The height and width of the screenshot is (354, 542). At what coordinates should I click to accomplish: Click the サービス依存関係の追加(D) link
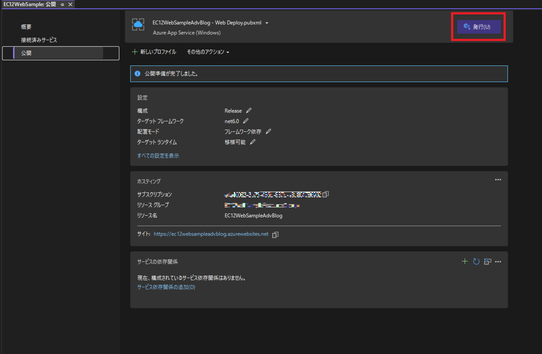(x=166, y=287)
